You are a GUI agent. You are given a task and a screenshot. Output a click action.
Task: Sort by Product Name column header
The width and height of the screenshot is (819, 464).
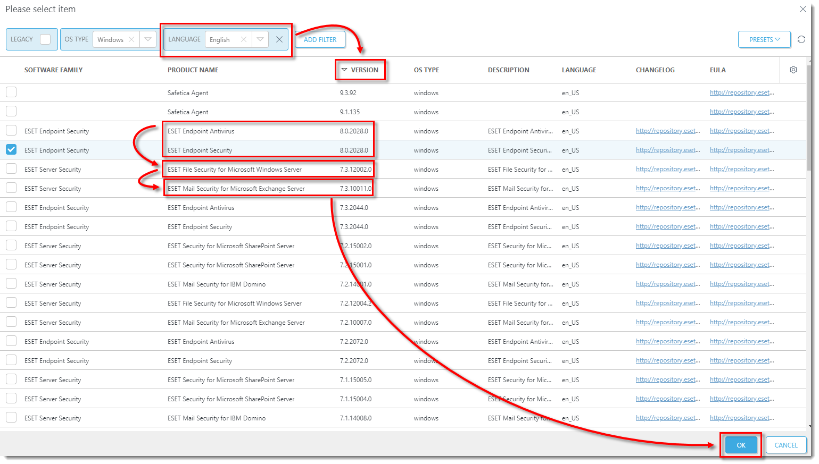coord(193,70)
